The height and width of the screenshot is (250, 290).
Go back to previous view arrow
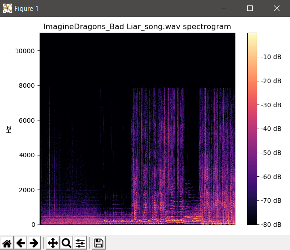tap(20, 243)
